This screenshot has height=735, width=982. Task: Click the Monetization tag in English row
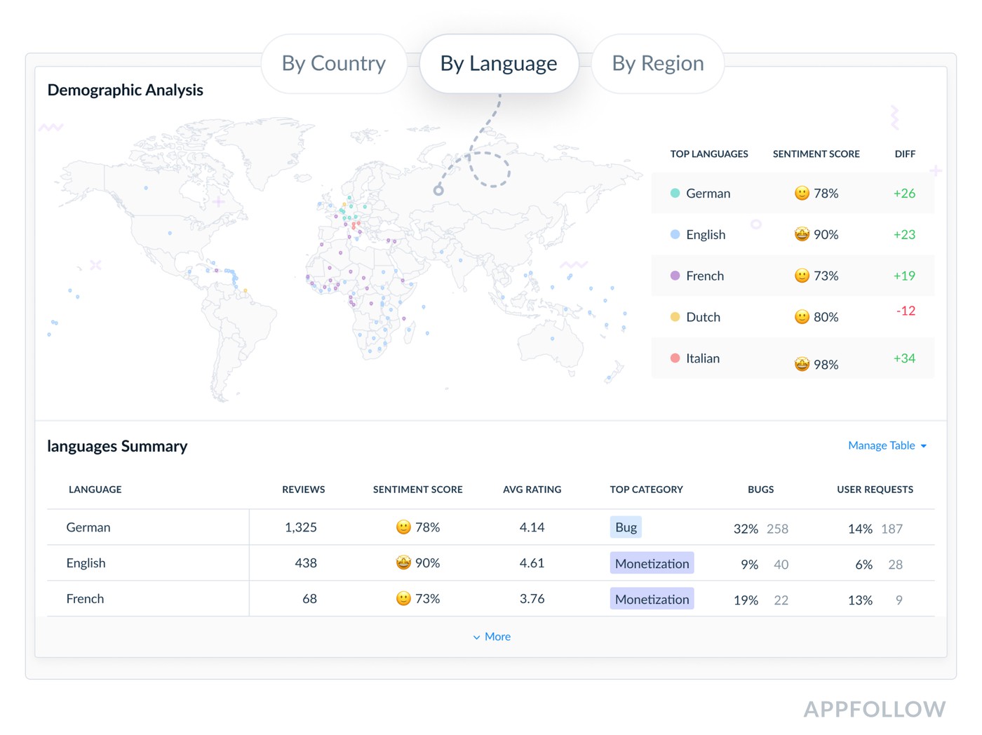[652, 563]
